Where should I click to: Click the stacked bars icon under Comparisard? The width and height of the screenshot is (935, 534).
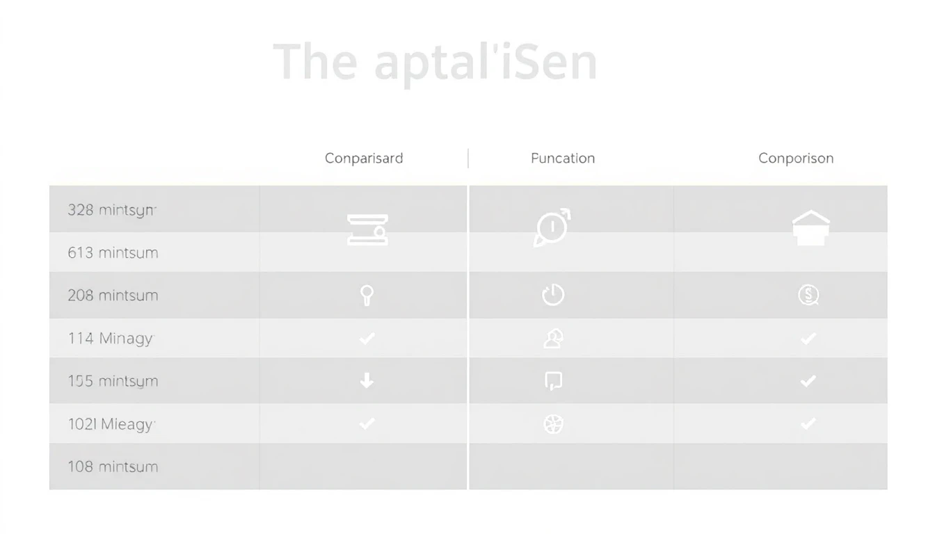(367, 229)
